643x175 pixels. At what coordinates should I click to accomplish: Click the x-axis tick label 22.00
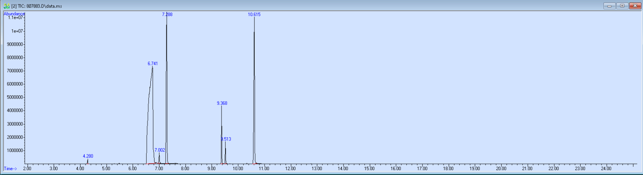(553, 168)
